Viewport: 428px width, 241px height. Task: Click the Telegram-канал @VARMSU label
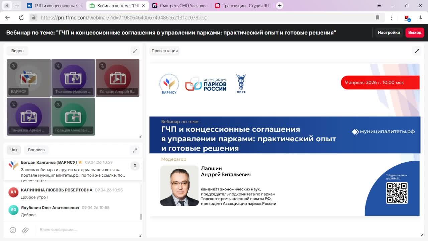[396, 177]
